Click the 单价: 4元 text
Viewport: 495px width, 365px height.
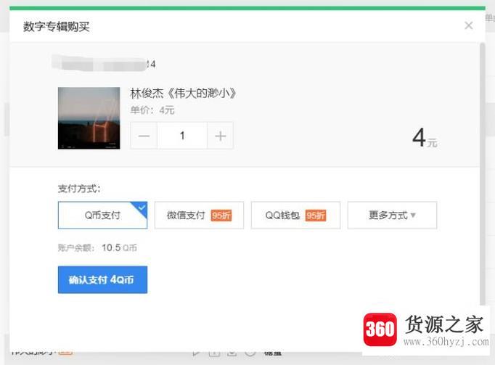pos(152,110)
